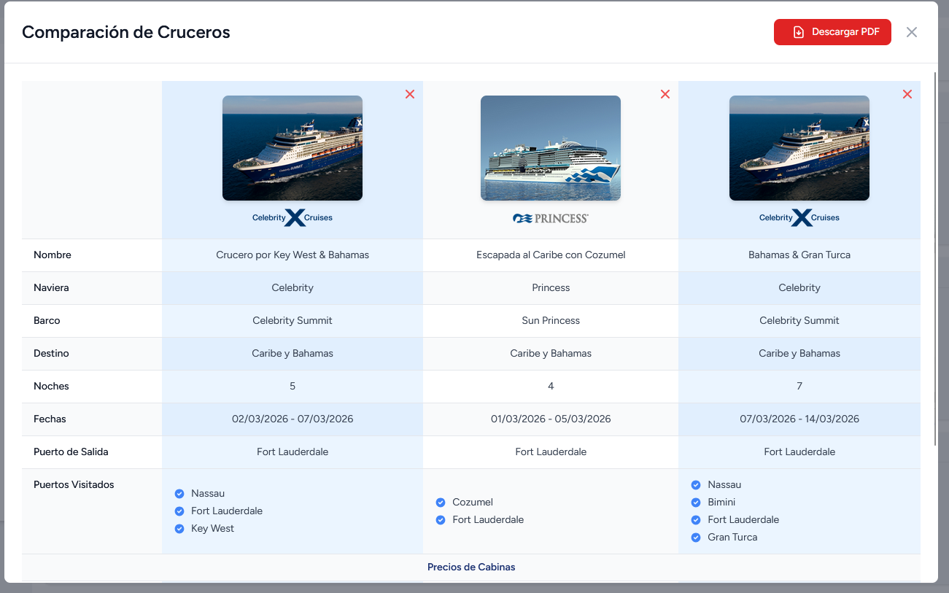Click the Descargar PDF button
Viewport: 949px width, 593px height.
[832, 32]
